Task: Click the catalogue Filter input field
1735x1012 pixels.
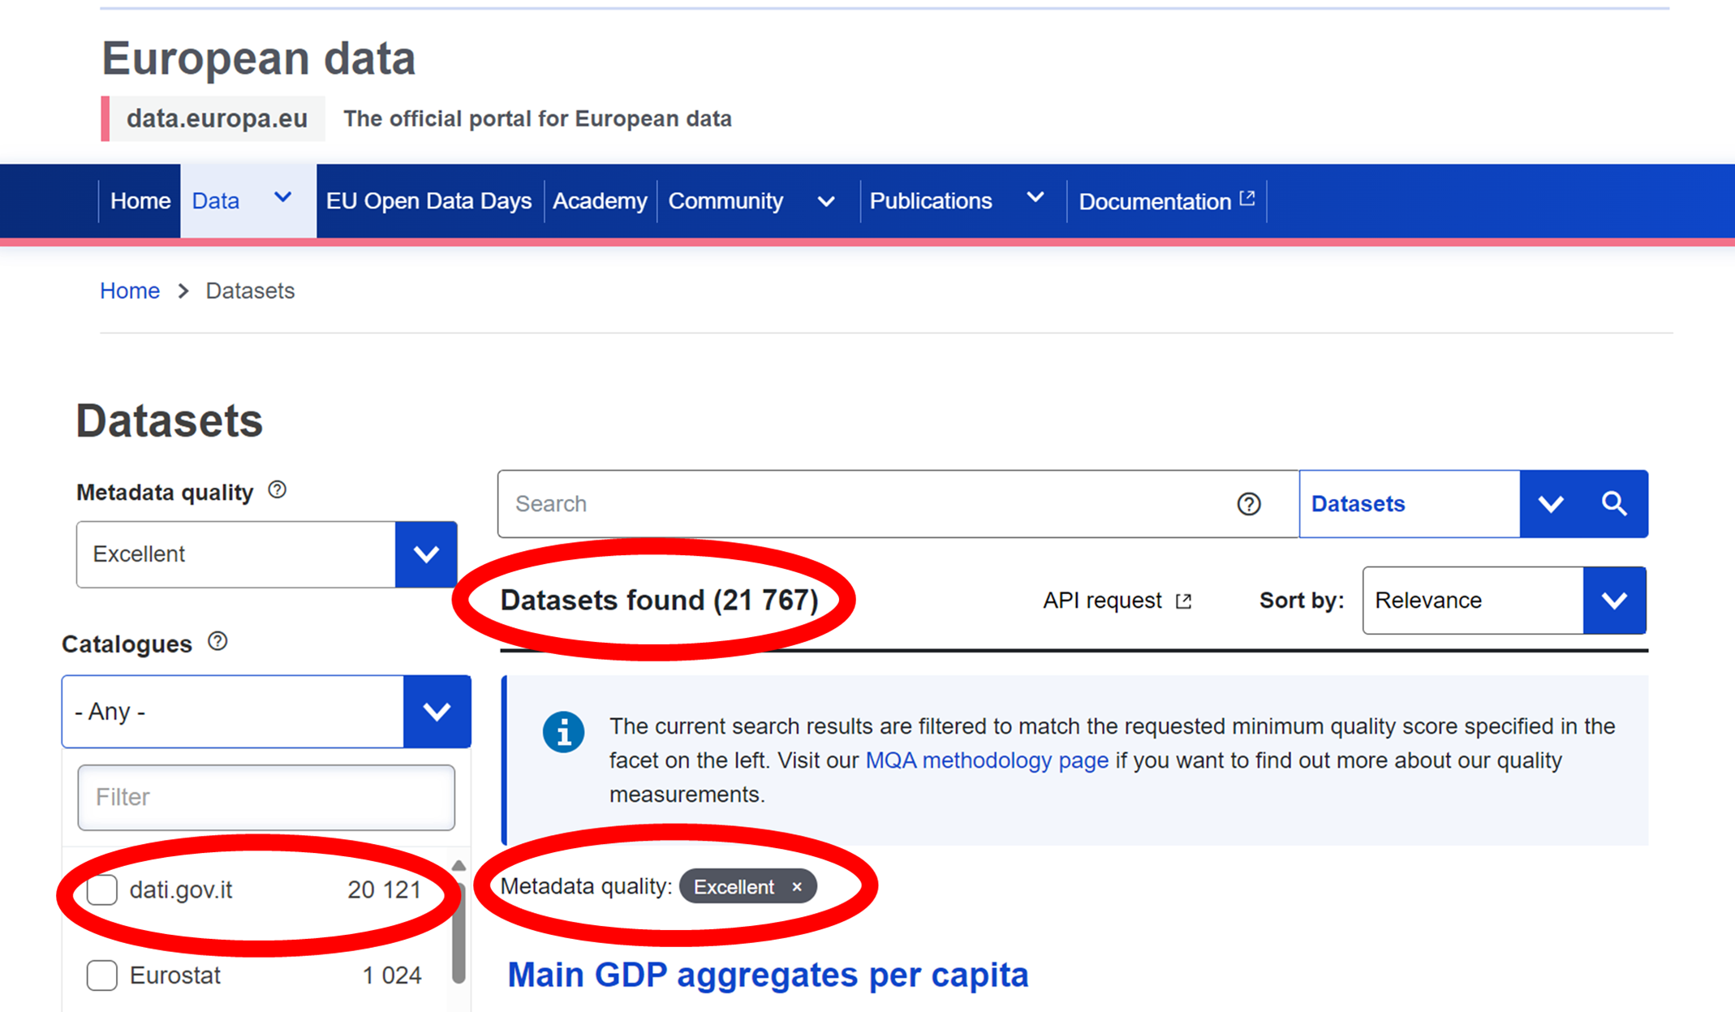Action: point(266,797)
